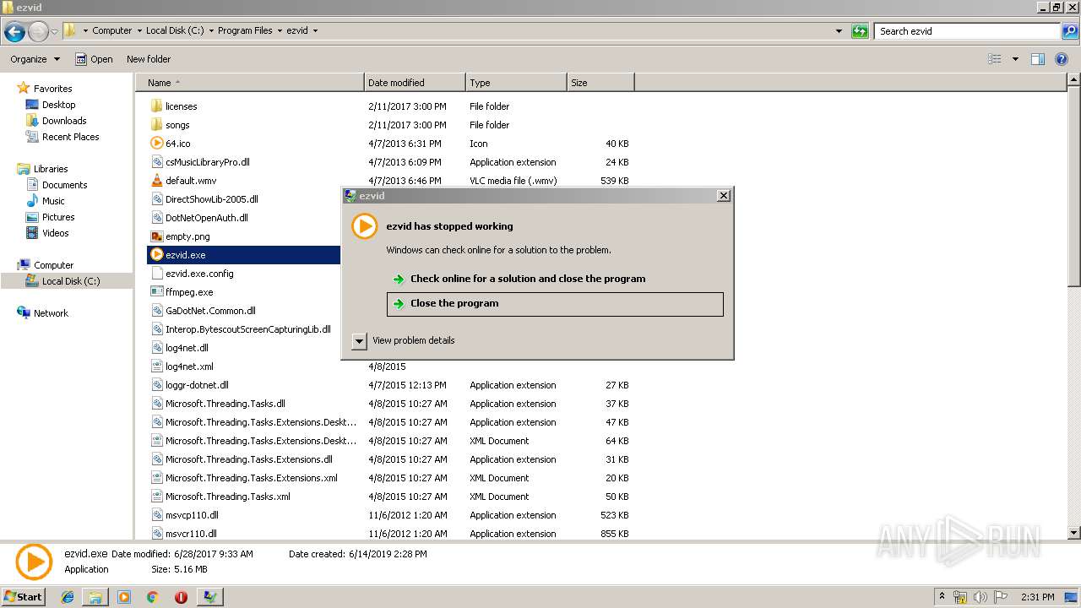
Task: Select the default.wmv VLC cone icon
Action: coord(156,181)
